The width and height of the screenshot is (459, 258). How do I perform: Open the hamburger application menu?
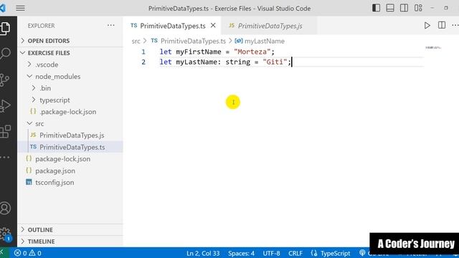click(x=20, y=8)
